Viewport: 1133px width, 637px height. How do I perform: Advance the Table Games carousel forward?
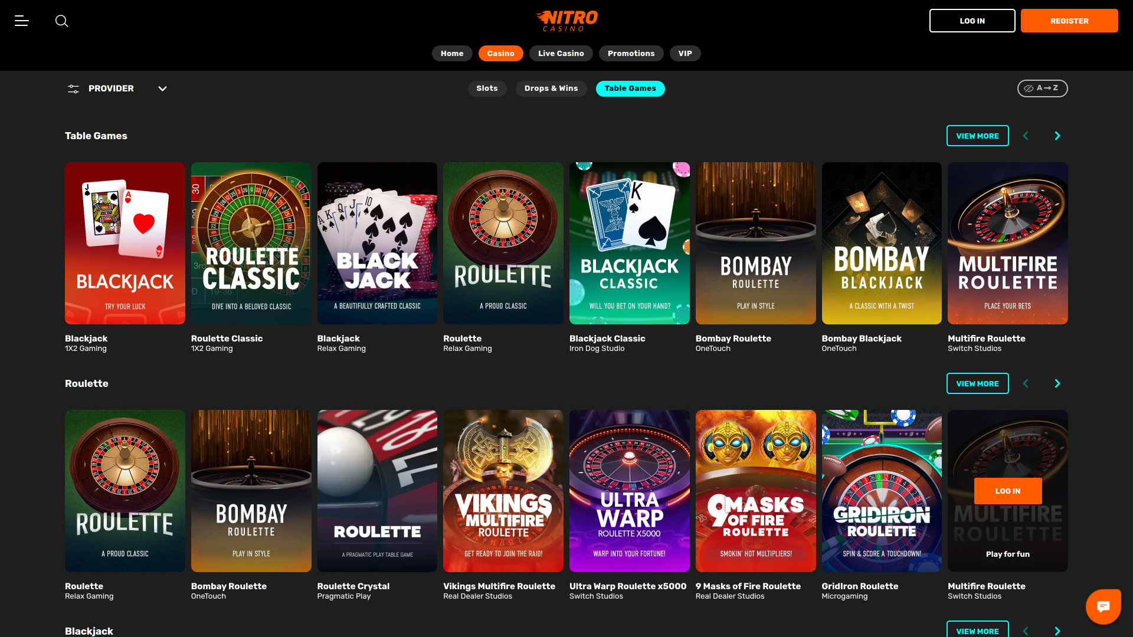tap(1057, 135)
